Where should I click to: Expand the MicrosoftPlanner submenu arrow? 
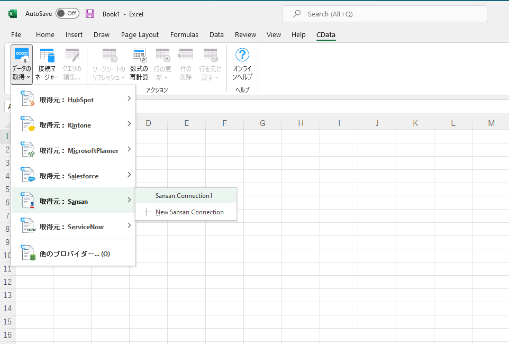pos(129,149)
